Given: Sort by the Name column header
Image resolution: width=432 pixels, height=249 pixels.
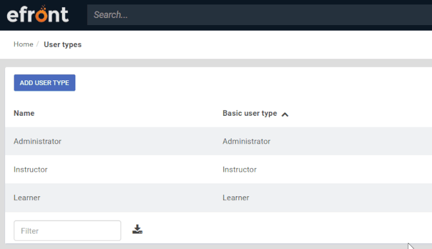Looking at the screenshot, I should coord(24,113).
